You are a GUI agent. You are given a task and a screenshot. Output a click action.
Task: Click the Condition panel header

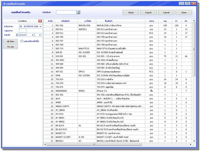click(x=22, y=21)
